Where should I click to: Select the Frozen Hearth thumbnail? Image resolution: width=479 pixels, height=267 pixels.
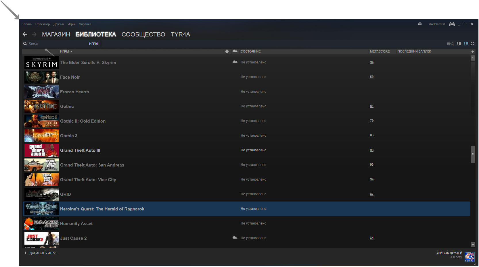click(42, 92)
